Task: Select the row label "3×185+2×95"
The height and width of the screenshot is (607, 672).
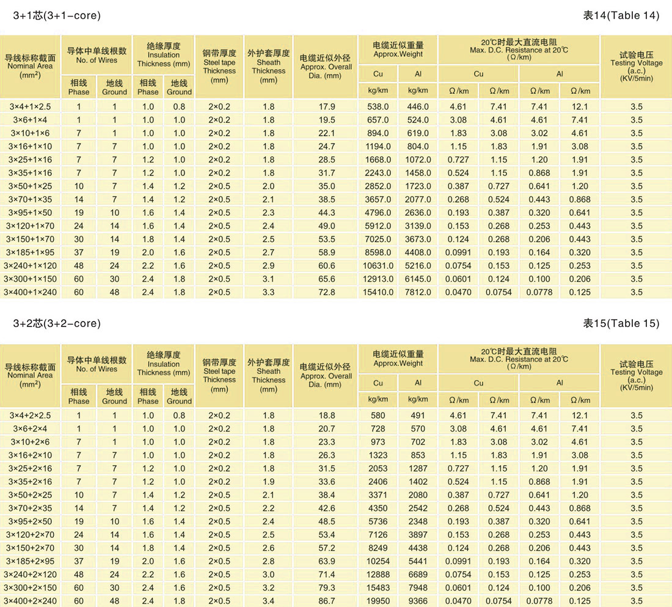Action: point(30,561)
